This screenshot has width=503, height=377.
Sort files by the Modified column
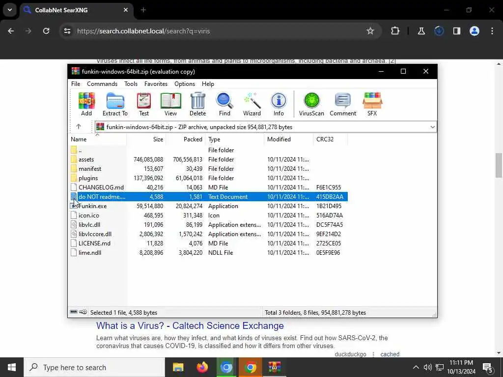click(x=288, y=139)
